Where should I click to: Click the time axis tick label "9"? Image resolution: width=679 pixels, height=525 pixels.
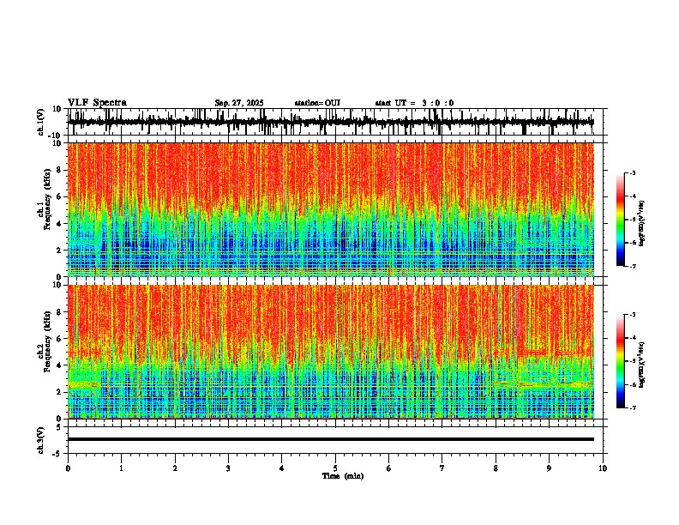coord(549,468)
